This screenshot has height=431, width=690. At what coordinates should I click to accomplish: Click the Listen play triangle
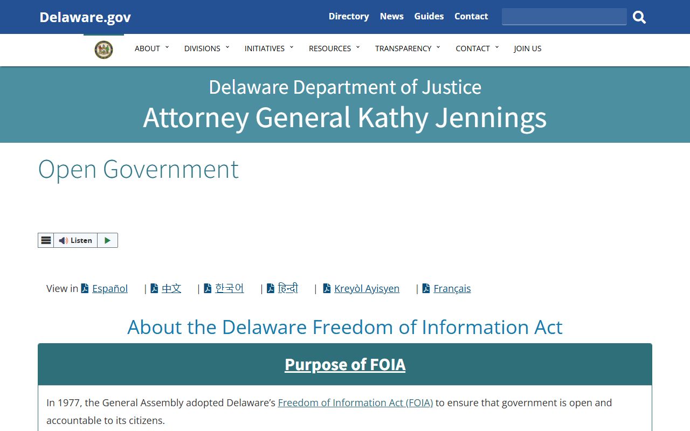[x=107, y=240]
